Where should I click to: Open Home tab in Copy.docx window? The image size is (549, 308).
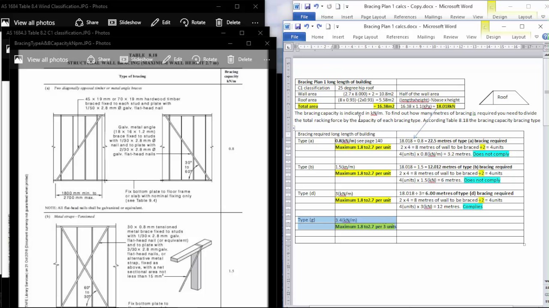tap(327, 17)
